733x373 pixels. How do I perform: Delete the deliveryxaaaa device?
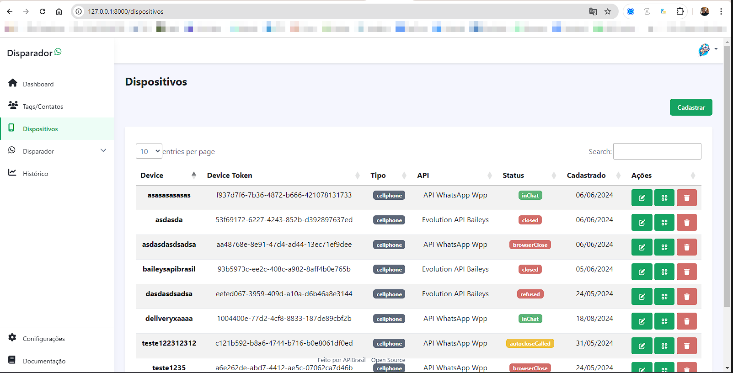(x=687, y=321)
